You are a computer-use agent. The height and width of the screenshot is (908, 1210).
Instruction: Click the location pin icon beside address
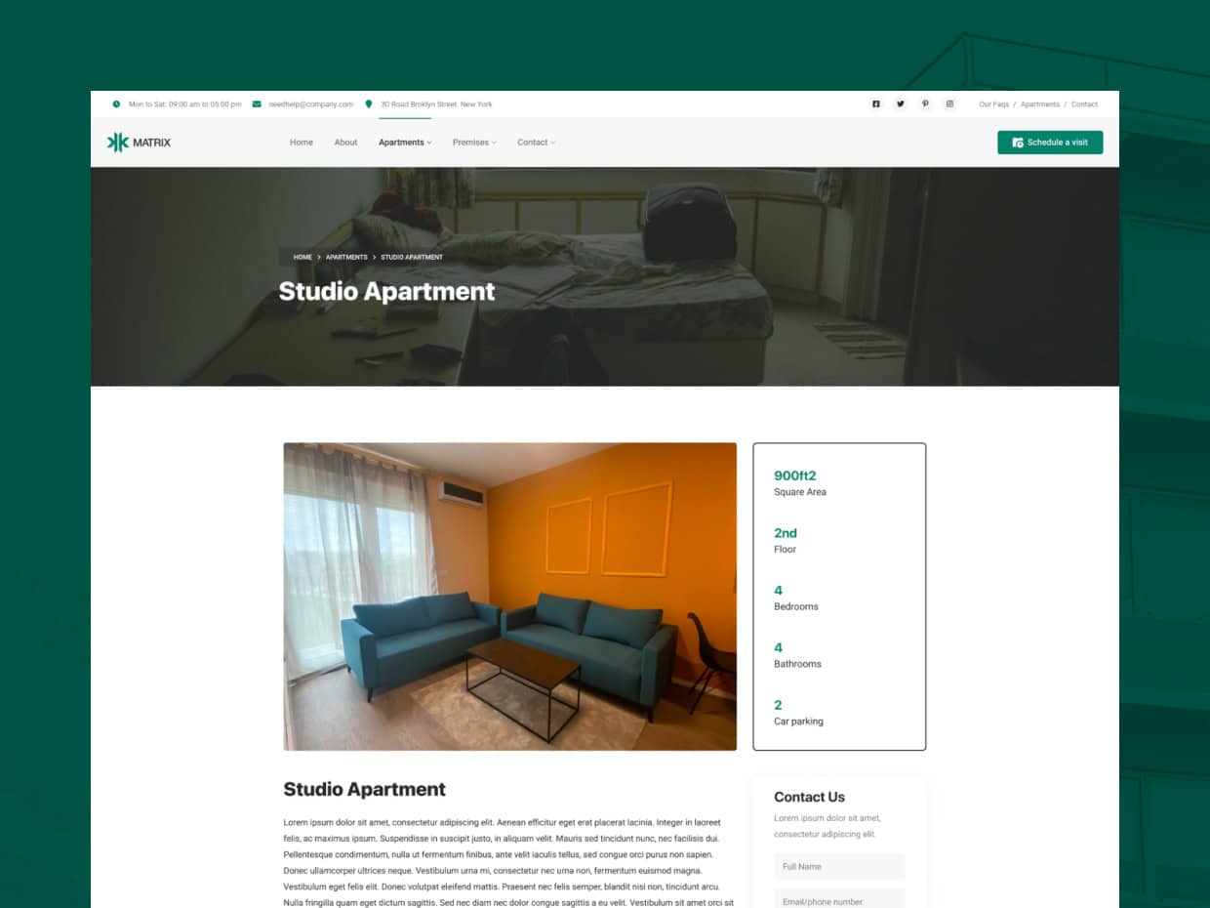coord(369,103)
